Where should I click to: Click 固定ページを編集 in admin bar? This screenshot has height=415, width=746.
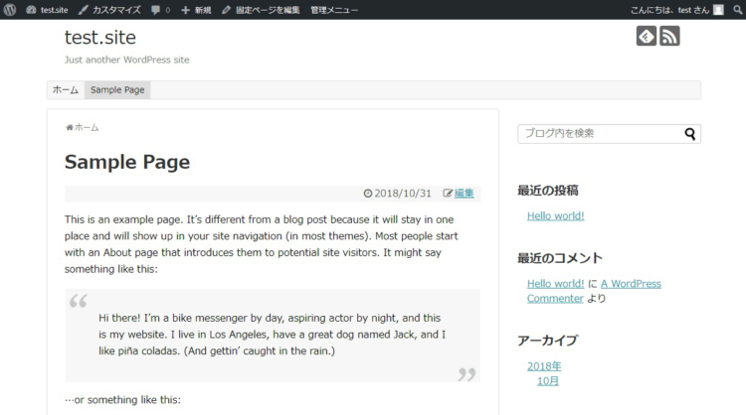(x=261, y=9)
